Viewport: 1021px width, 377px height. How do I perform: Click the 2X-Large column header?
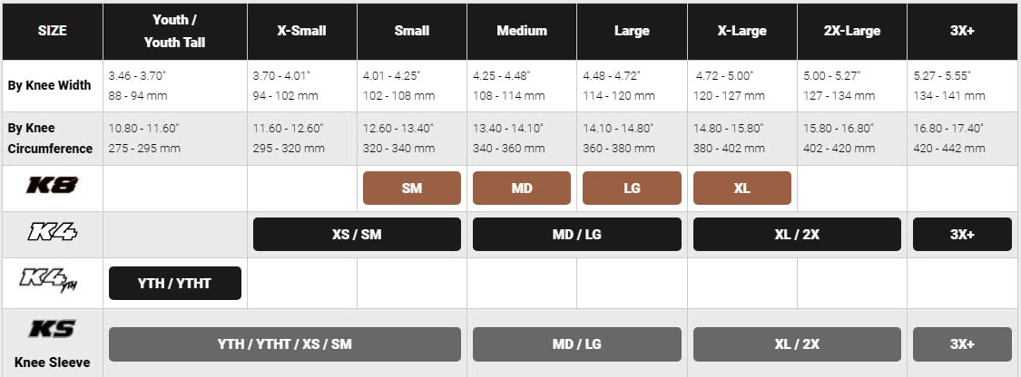coord(851,31)
